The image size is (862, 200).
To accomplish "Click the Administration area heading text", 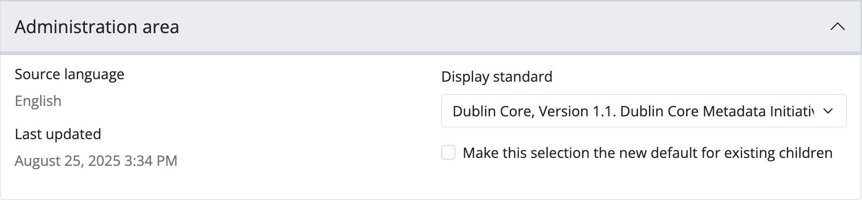I will click(97, 27).
